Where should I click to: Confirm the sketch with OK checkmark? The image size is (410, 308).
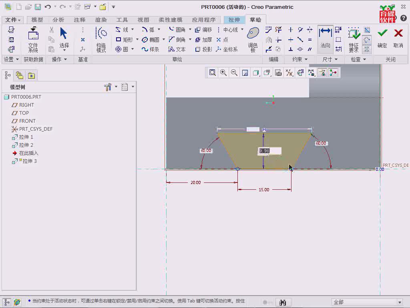pyautogui.click(x=382, y=38)
